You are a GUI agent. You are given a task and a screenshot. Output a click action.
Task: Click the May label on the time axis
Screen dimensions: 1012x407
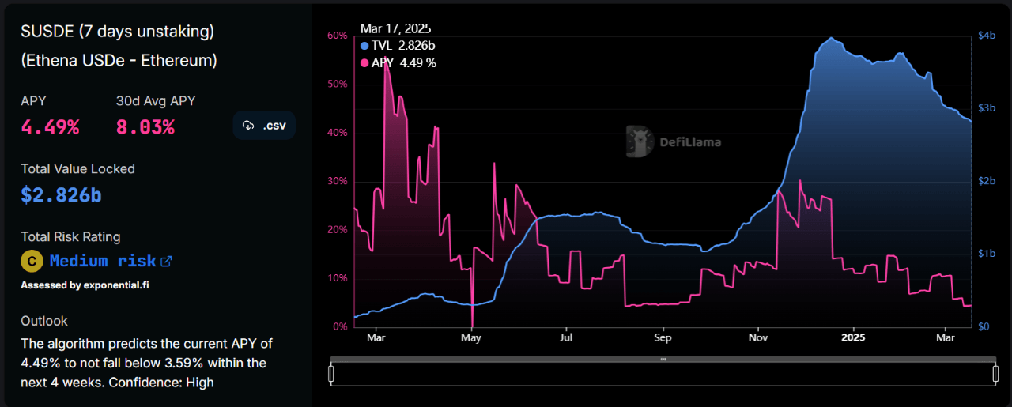[x=470, y=337]
